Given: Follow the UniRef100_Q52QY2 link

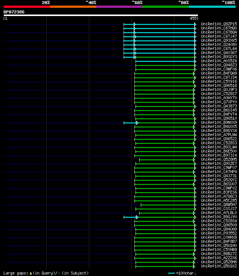Looking at the screenshot, I should [219, 180].
